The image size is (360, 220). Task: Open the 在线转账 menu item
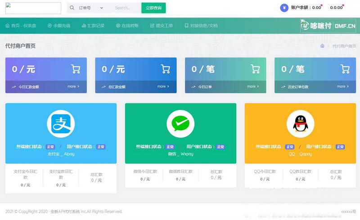coord(127,26)
